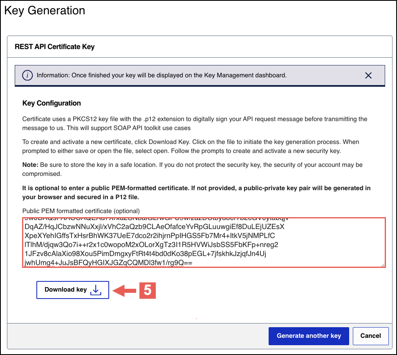Click the bold Note: label text
397x355 pixels.
coord(30,165)
